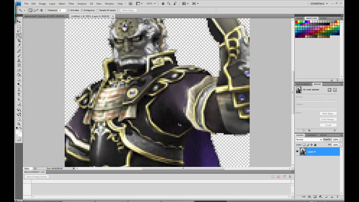Open the layer Fill slider arrow
Viewport: 359px width, 202px height.
point(341,145)
